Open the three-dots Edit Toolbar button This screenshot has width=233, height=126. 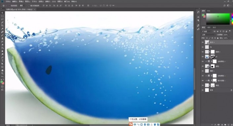click(2, 77)
